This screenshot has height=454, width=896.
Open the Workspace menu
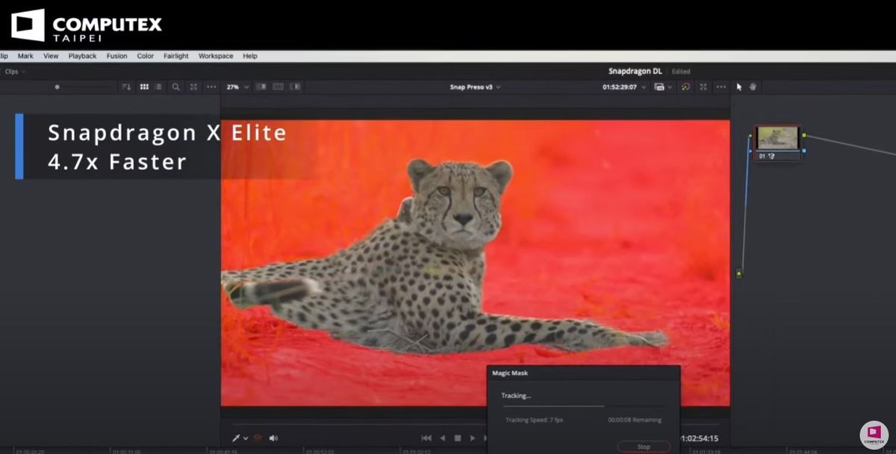(216, 56)
